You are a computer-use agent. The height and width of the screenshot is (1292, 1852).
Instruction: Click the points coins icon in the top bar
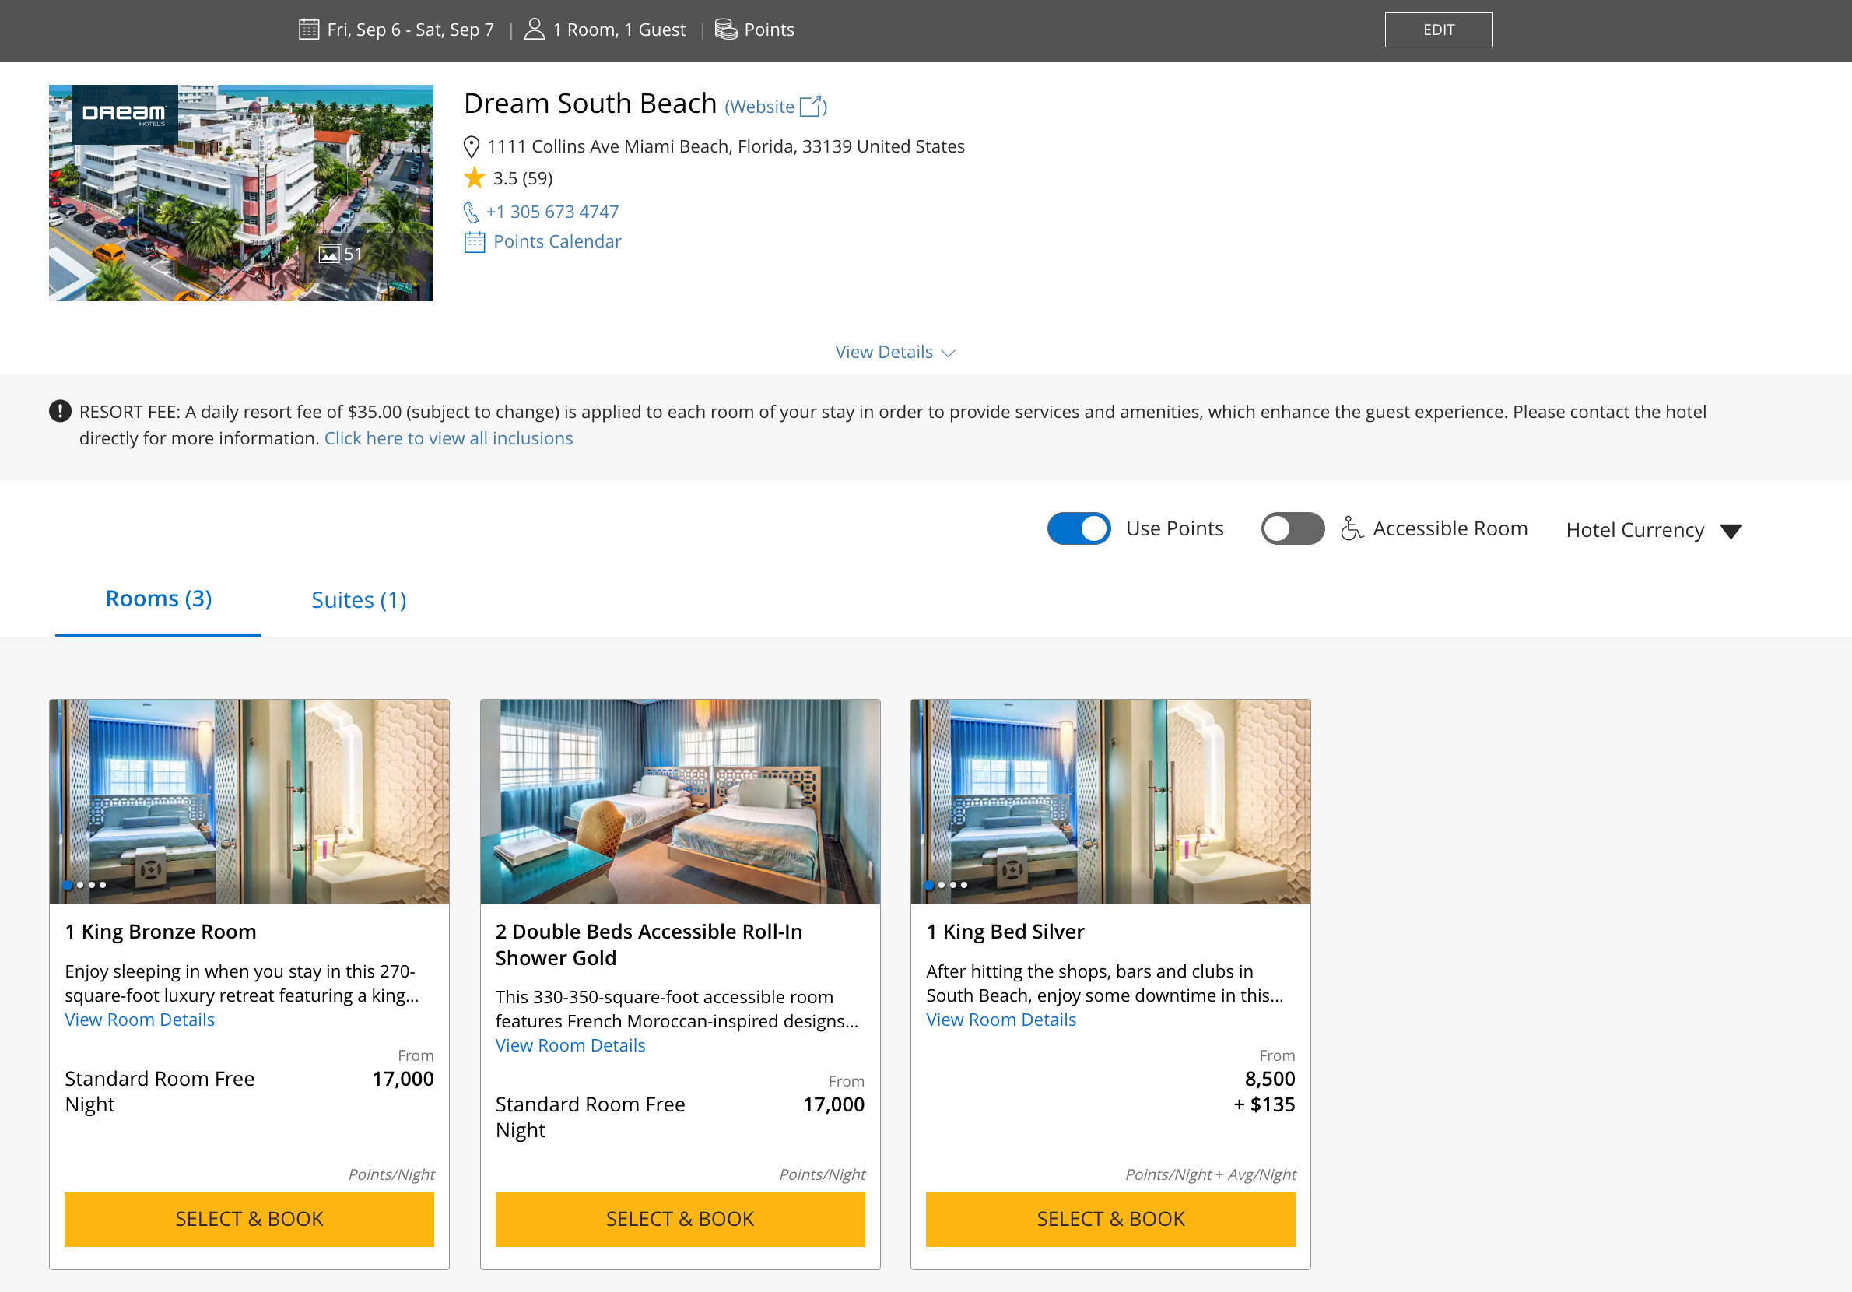(726, 30)
